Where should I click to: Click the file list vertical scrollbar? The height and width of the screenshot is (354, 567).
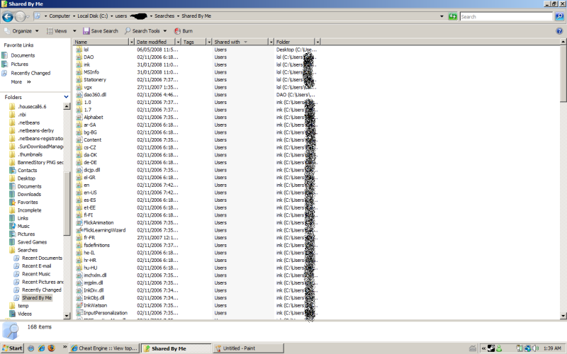tap(563, 177)
